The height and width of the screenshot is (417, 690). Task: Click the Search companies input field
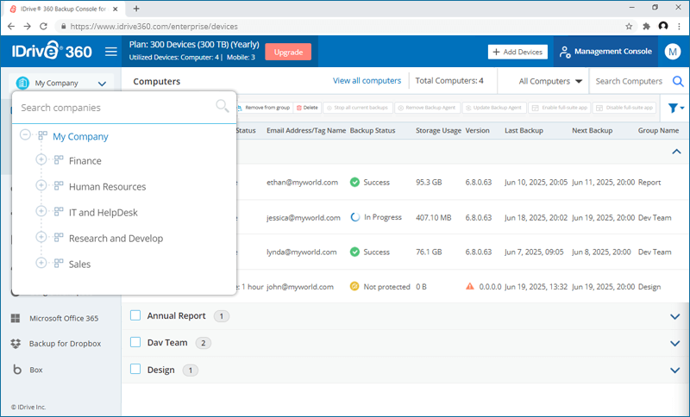tap(112, 108)
